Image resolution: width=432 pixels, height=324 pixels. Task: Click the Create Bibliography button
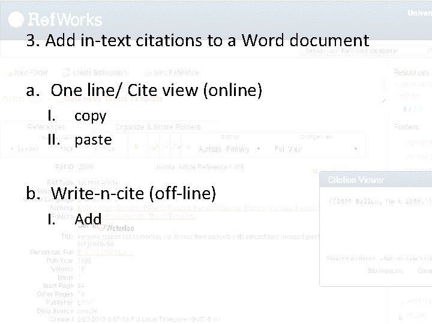(x=95, y=73)
